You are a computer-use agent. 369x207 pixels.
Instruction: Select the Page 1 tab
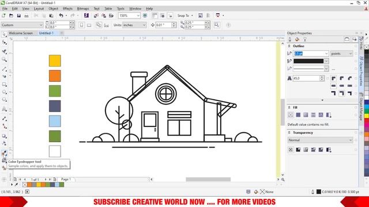click(66, 179)
